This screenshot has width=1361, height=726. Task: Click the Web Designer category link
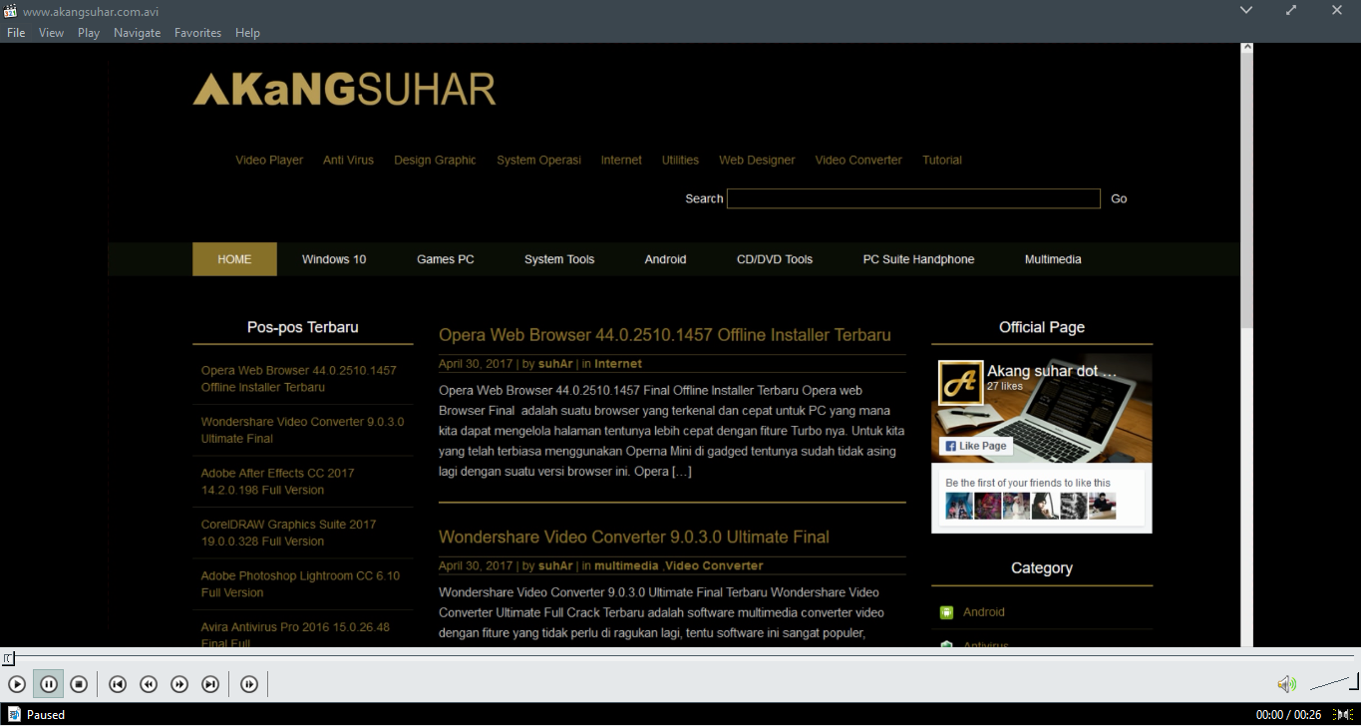click(757, 160)
